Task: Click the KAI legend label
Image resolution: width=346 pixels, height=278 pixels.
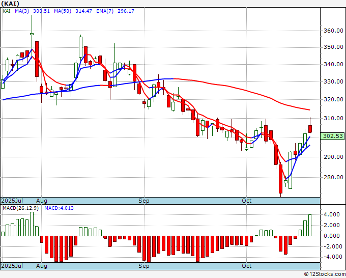Action: tap(7, 11)
